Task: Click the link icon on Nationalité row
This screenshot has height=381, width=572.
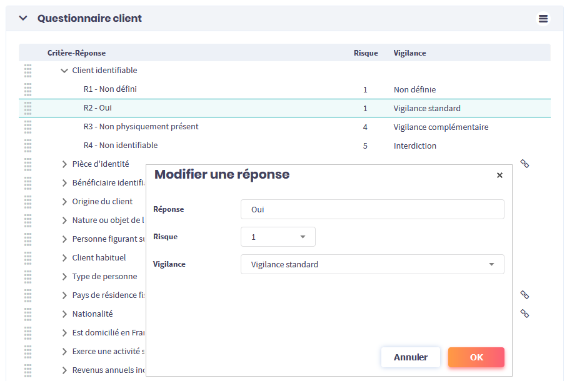Action: 525,314
